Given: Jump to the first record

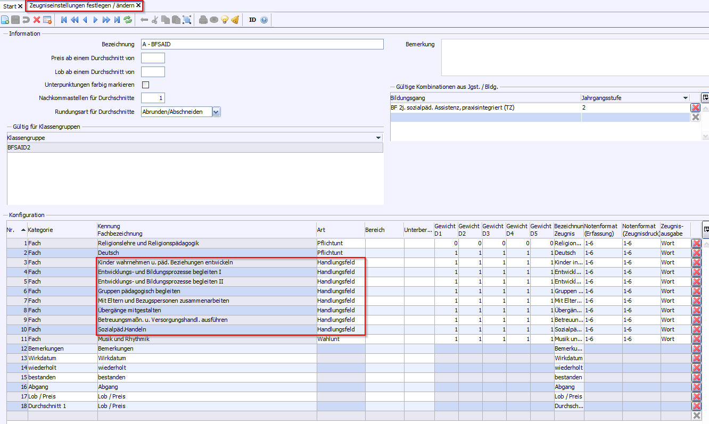Looking at the screenshot, I should pos(64,20).
